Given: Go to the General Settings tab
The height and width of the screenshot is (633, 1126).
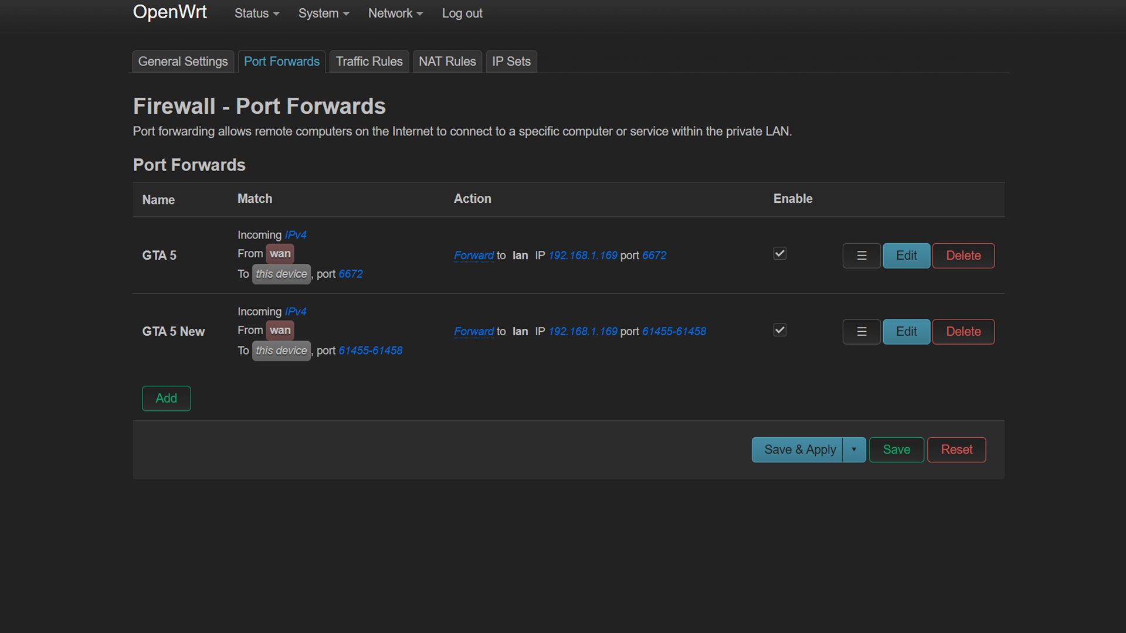Looking at the screenshot, I should [182, 62].
